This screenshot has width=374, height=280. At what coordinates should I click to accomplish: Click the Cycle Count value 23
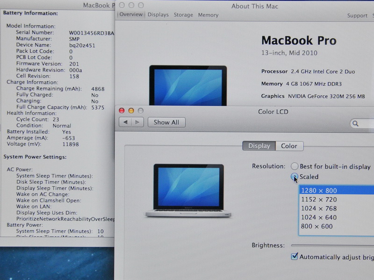click(56, 119)
